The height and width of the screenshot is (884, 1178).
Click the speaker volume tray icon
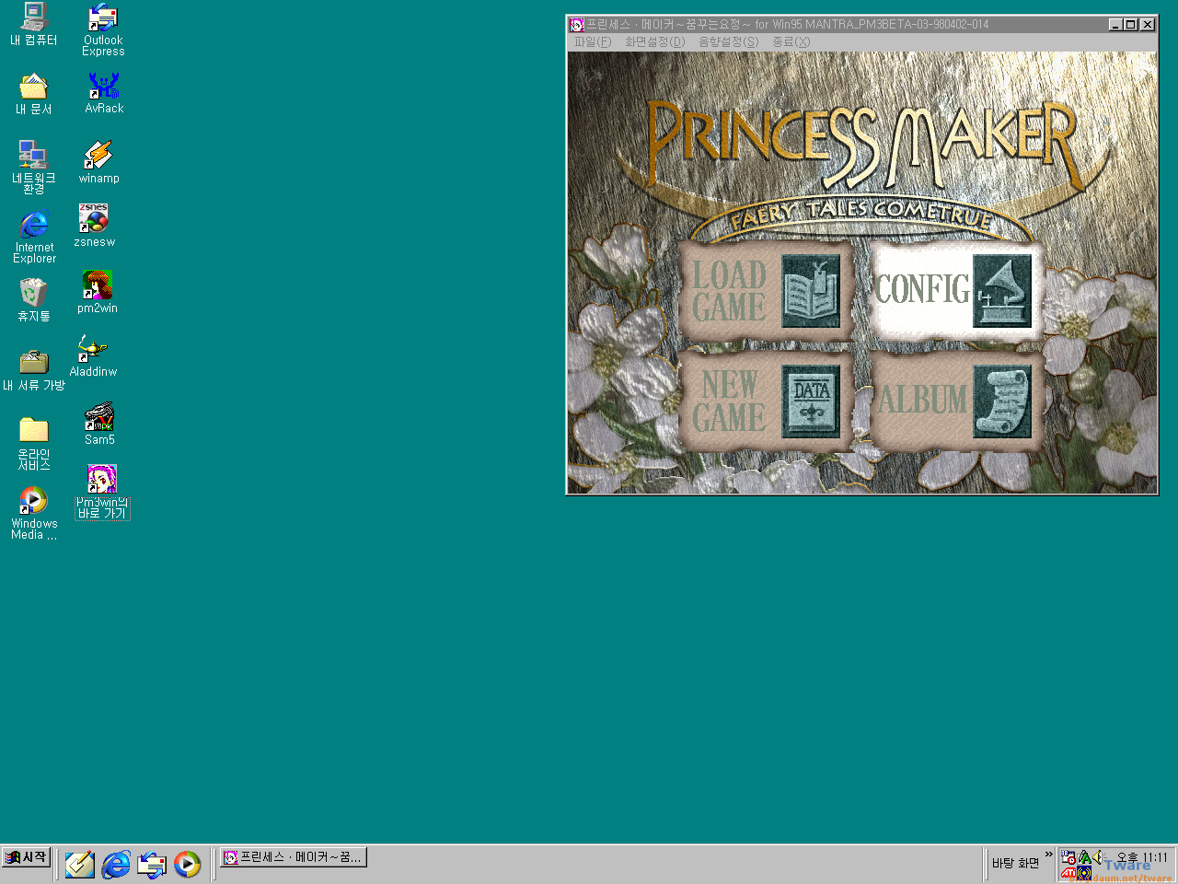(1099, 856)
